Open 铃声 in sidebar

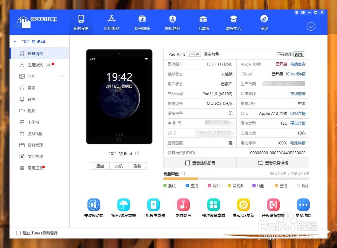point(40,99)
